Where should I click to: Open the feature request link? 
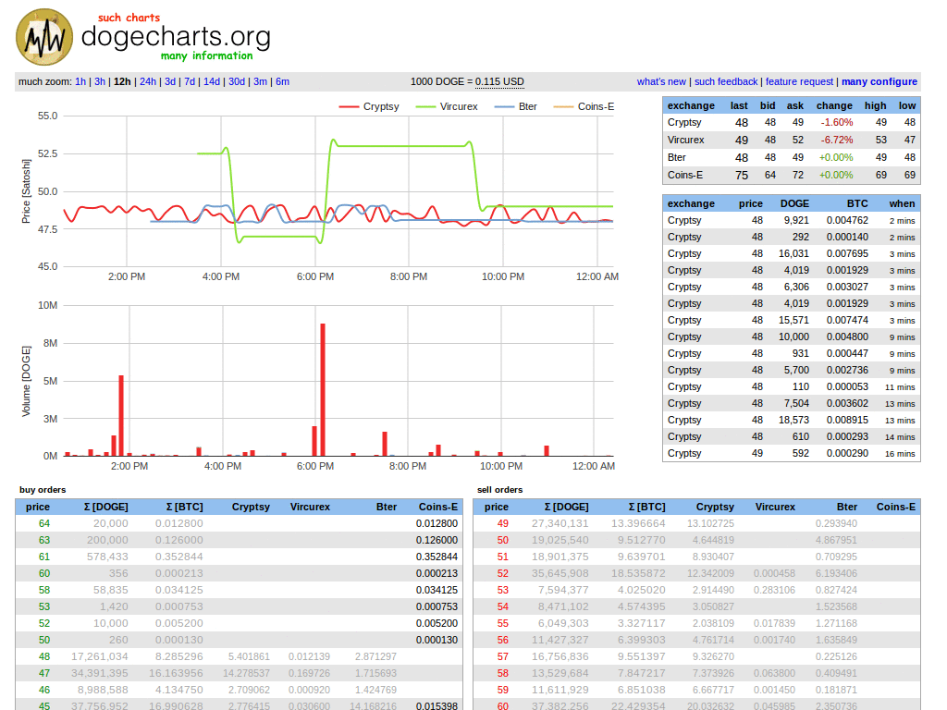coord(799,81)
